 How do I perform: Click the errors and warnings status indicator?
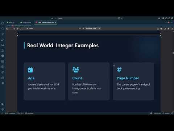[x=20, y=114]
